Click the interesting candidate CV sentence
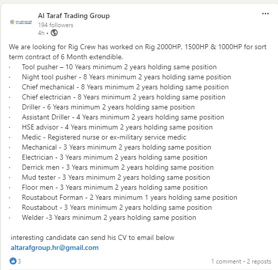The height and width of the screenshot is (270, 278). (x=92, y=237)
